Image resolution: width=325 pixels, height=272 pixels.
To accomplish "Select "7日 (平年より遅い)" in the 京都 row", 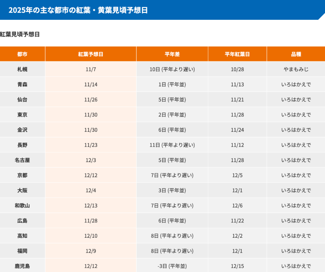I will [x=172, y=175].
